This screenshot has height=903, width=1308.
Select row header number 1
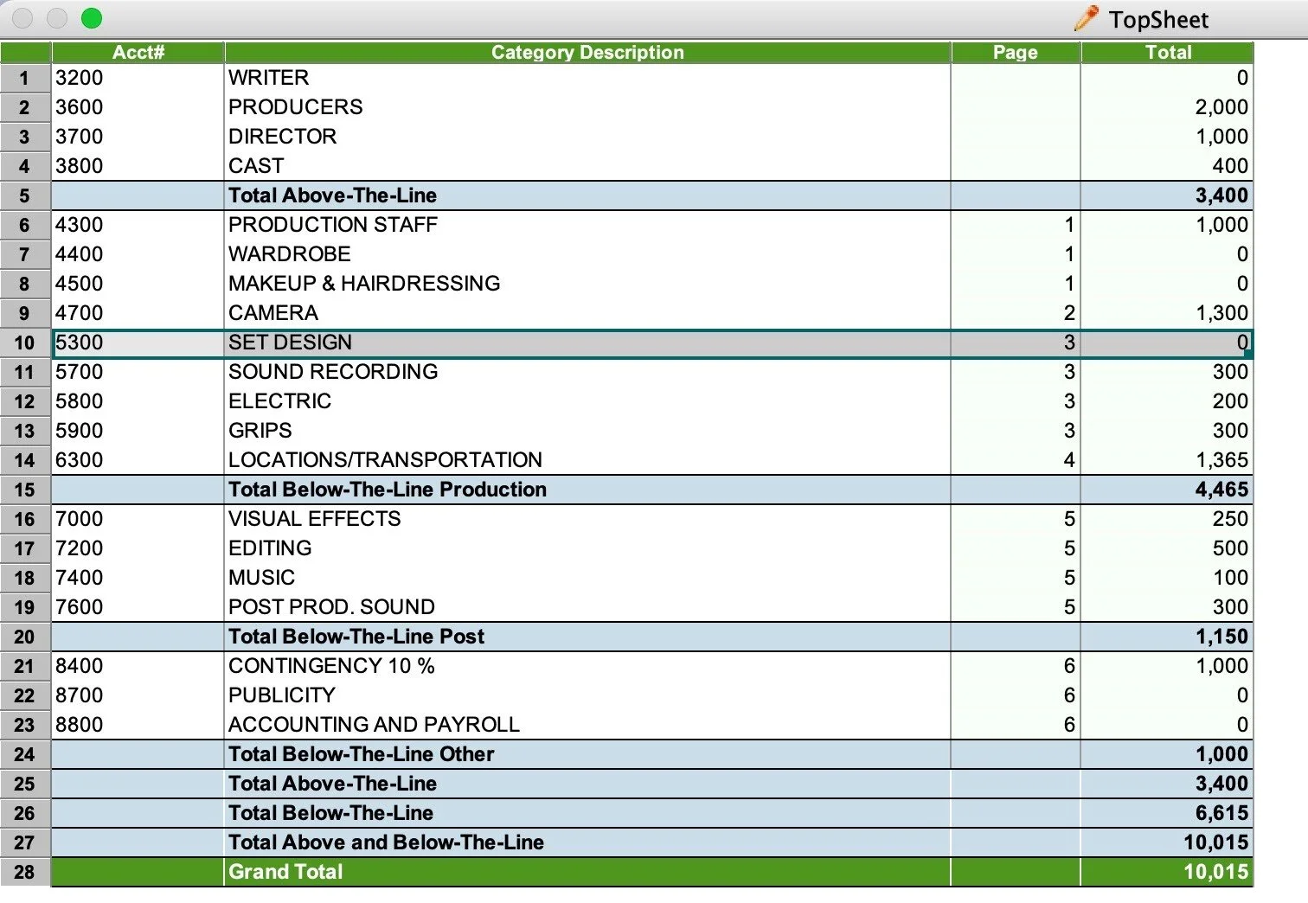25,78
